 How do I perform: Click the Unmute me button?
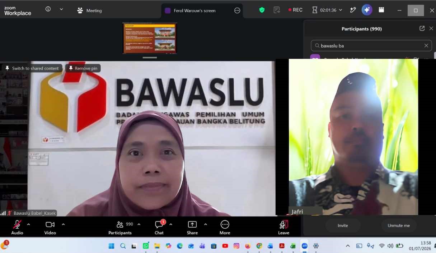coord(399,225)
